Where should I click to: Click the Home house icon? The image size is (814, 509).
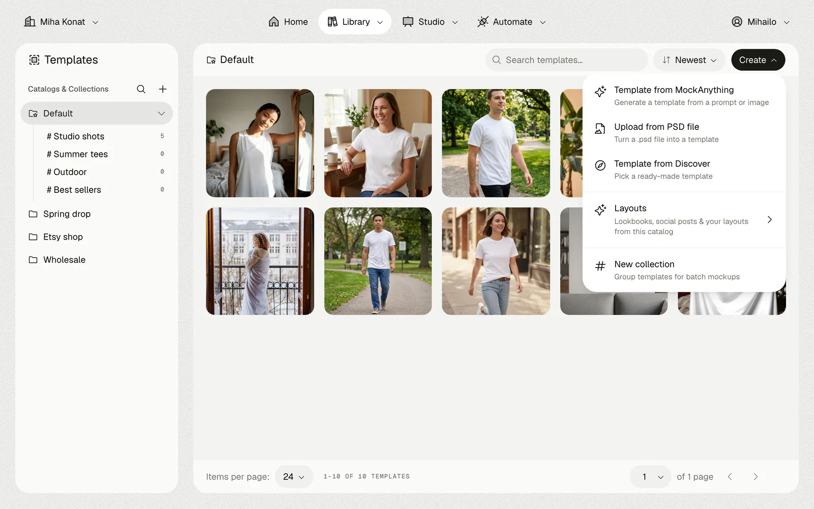(274, 21)
